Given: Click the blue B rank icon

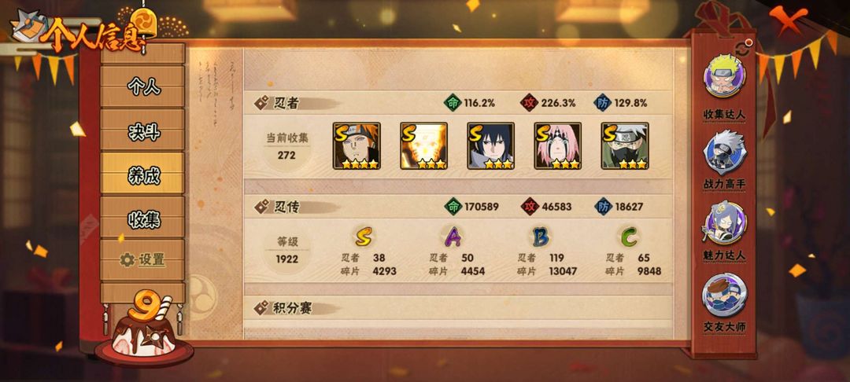Looking at the screenshot, I should point(541,236).
